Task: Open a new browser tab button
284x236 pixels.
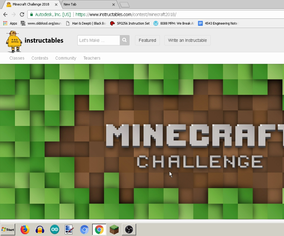Action: pyautogui.click(x=125, y=5)
